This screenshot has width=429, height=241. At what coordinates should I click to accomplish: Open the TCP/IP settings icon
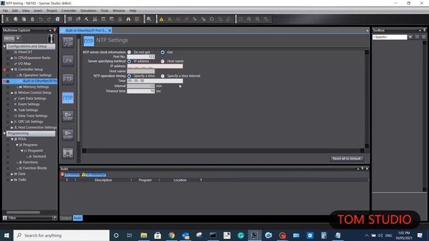coord(68,42)
